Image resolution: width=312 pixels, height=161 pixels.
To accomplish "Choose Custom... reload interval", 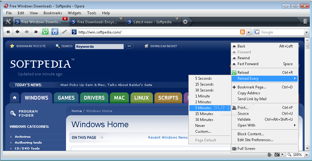I will point(210,132).
